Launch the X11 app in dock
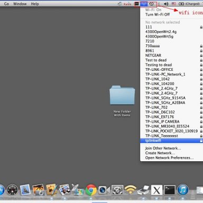This screenshot has width=203, height=203. 156,190
